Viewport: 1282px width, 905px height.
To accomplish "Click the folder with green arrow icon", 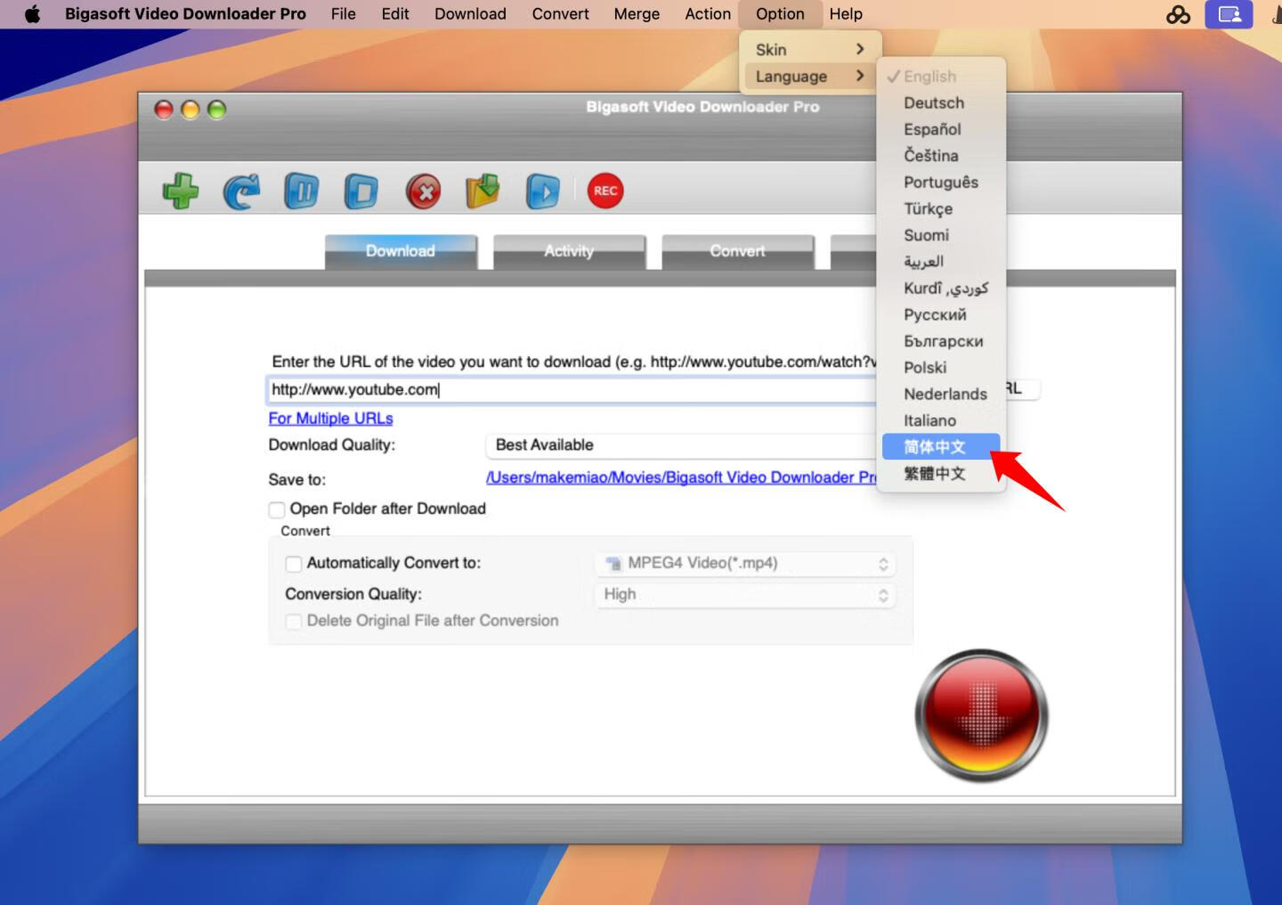I will click(x=483, y=191).
